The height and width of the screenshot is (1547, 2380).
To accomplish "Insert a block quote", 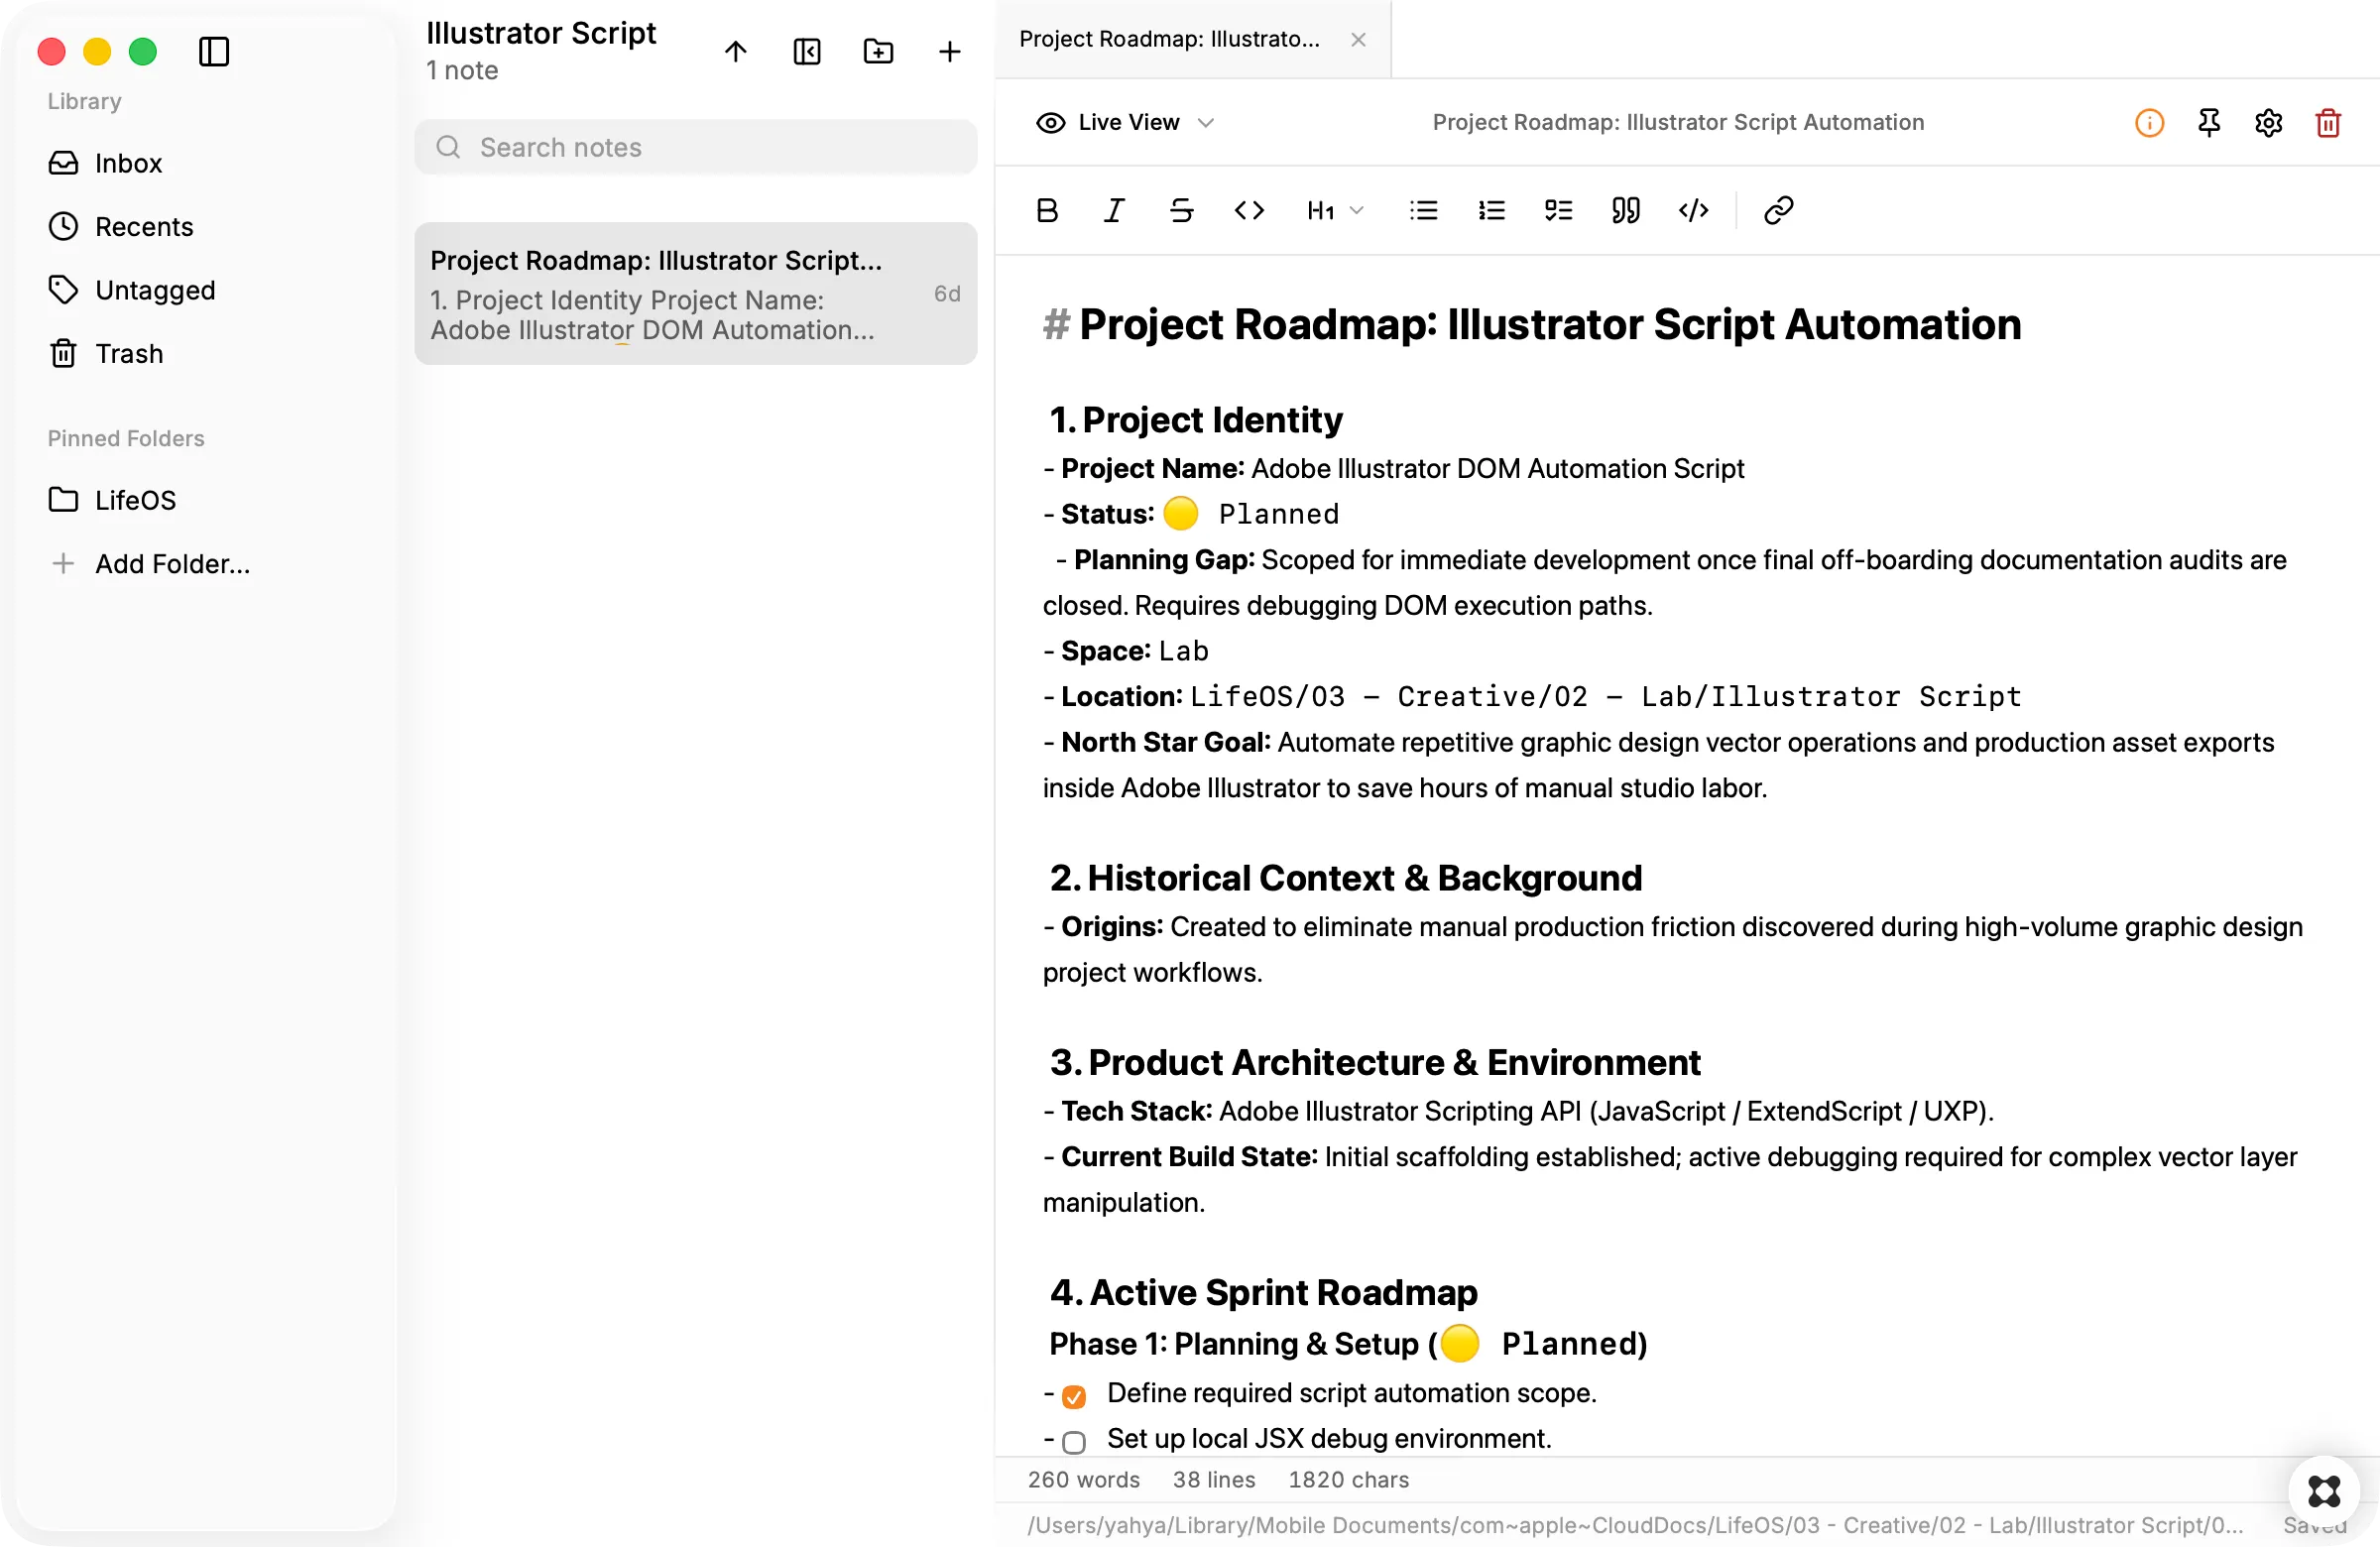I will click(1626, 210).
